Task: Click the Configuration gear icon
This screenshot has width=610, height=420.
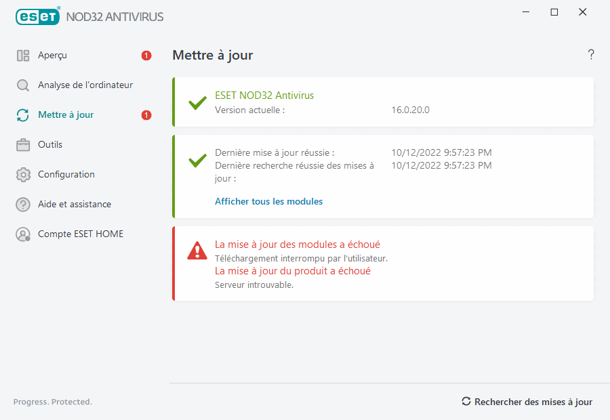Action: pyautogui.click(x=22, y=174)
